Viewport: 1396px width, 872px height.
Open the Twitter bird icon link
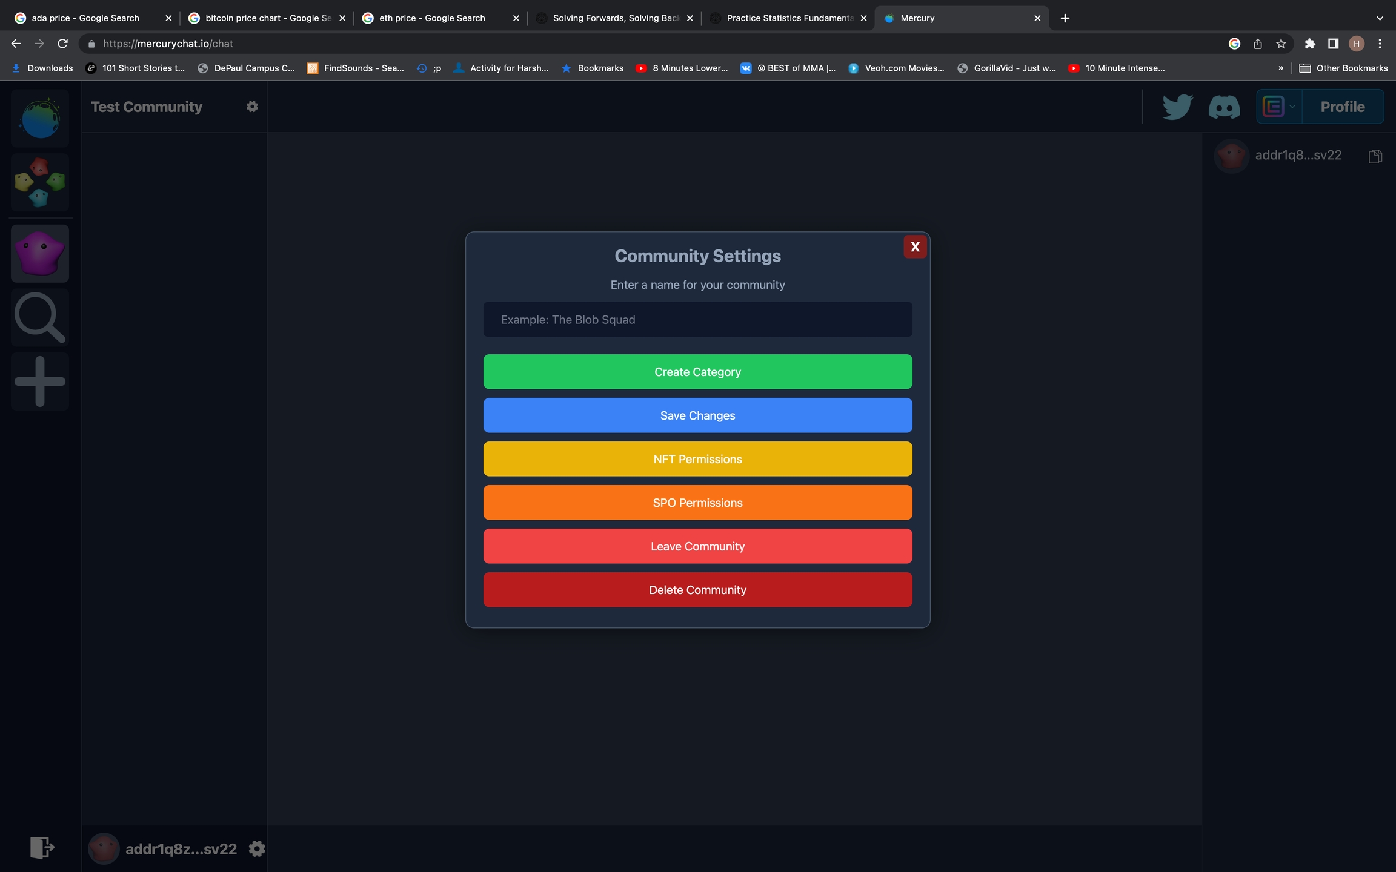point(1177,107)
